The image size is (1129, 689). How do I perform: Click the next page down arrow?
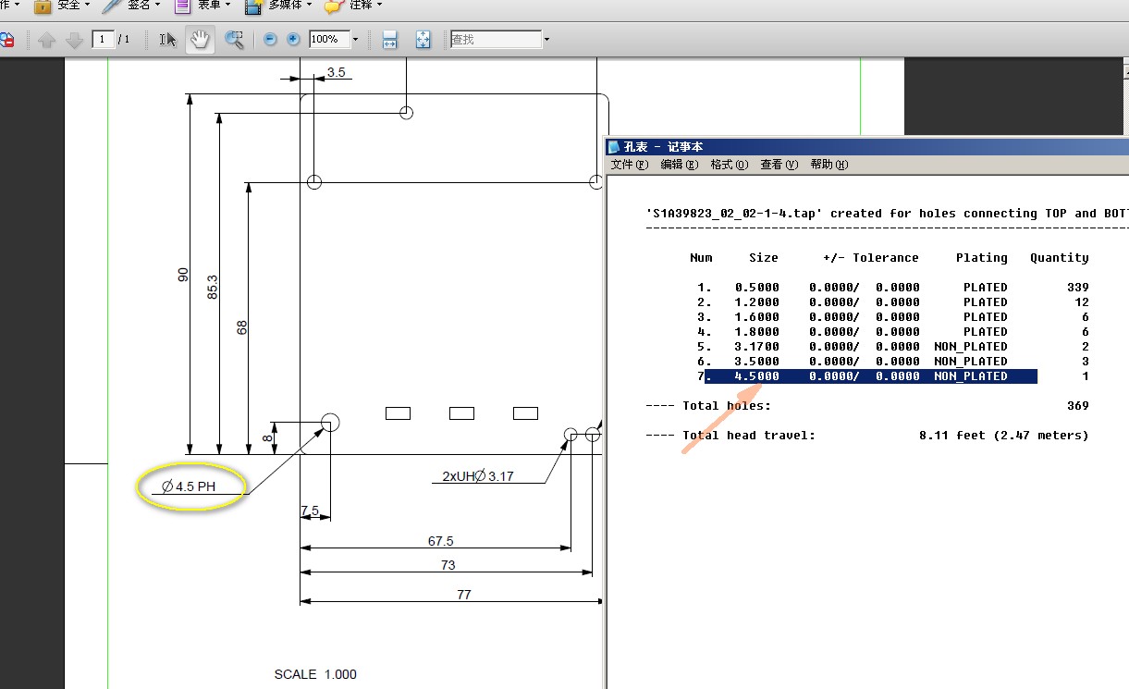click(74, 40)
